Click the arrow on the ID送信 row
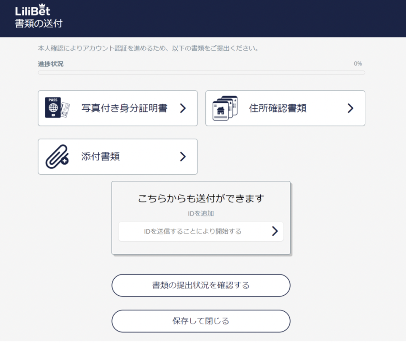 click(x=275, y=231)
